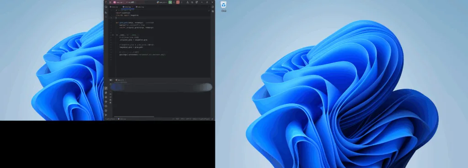This screenshot has height=168, width=468.
Task: Expand the run configuration dropdown
Action: (x=162, y=2)
